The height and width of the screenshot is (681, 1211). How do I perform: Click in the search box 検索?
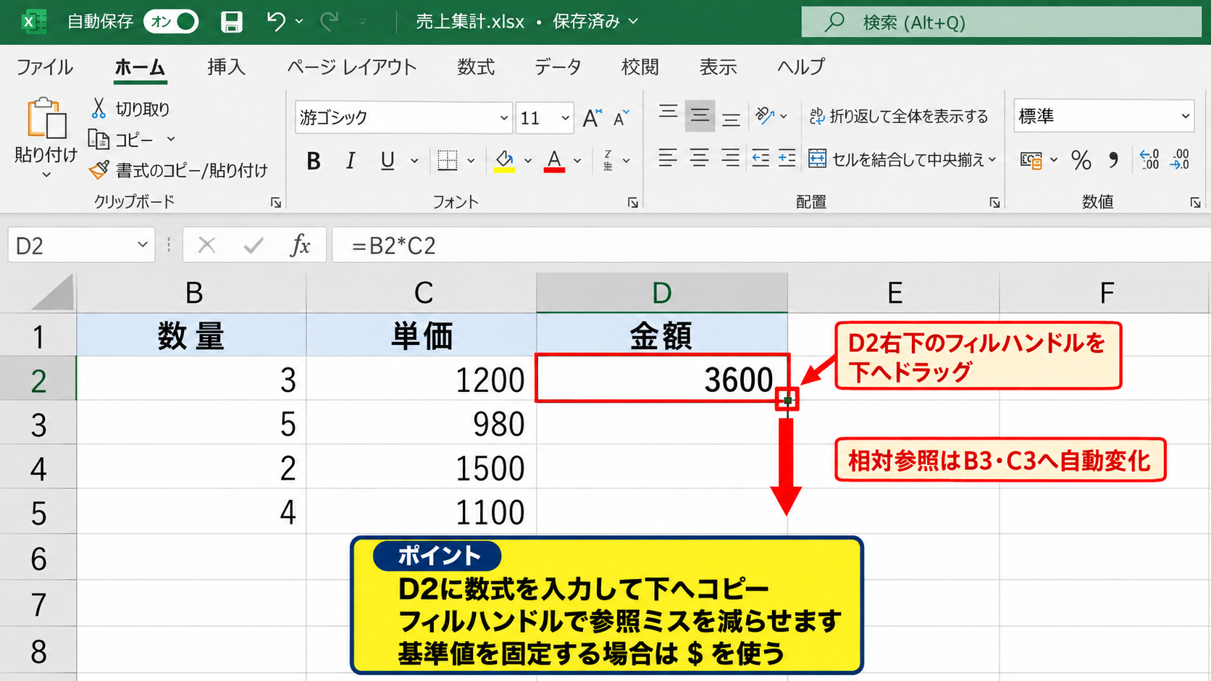click(x=1001, y=22)
